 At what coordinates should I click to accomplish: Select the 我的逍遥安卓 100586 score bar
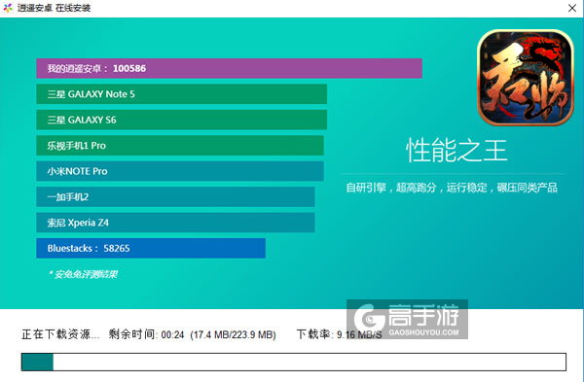(x=229, y=68)
